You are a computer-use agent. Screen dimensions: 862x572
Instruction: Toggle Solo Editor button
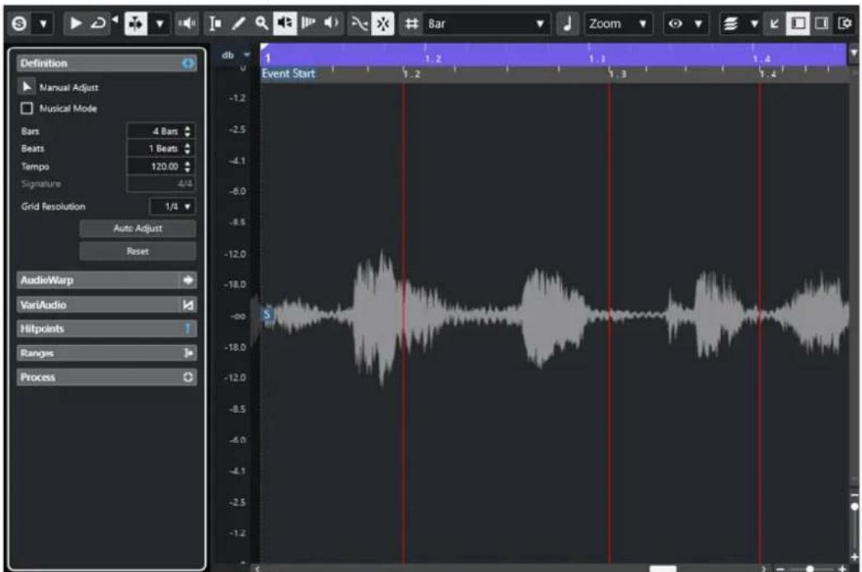pos(19,24)
